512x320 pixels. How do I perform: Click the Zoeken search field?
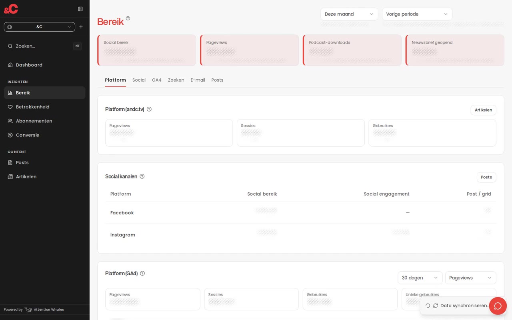44,46
